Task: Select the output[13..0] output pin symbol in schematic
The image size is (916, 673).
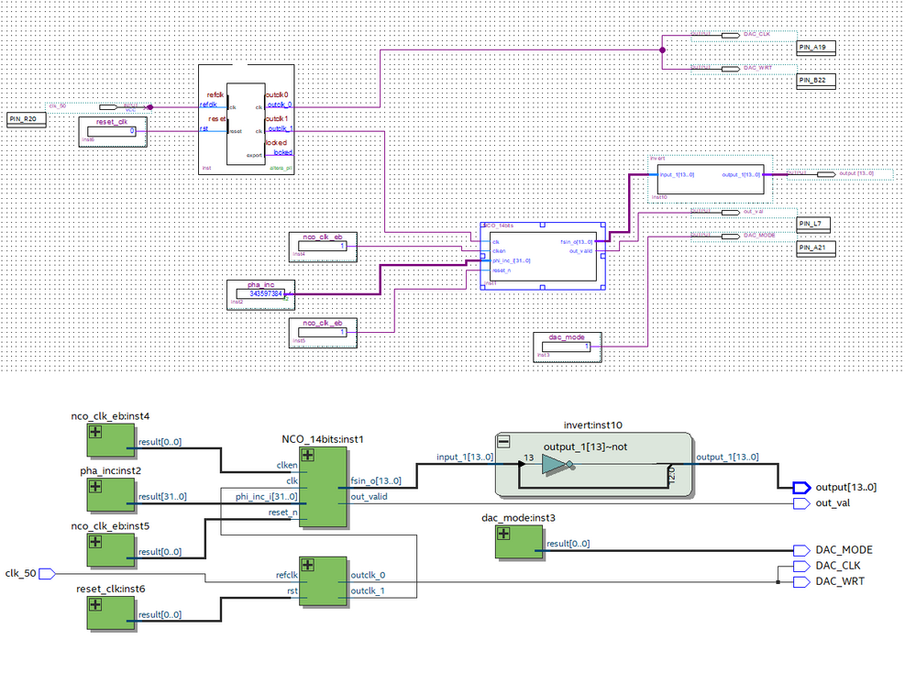Action: click(826, 174)
